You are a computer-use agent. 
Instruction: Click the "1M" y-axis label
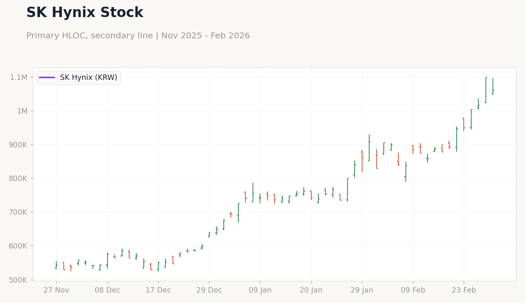pyautogui.click(x=22, y=111)
